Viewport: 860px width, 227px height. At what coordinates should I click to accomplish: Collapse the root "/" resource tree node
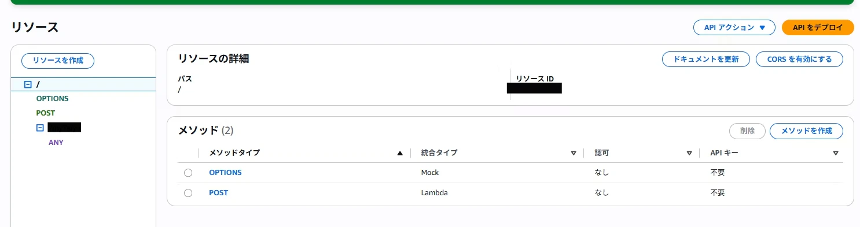point(27,84)
